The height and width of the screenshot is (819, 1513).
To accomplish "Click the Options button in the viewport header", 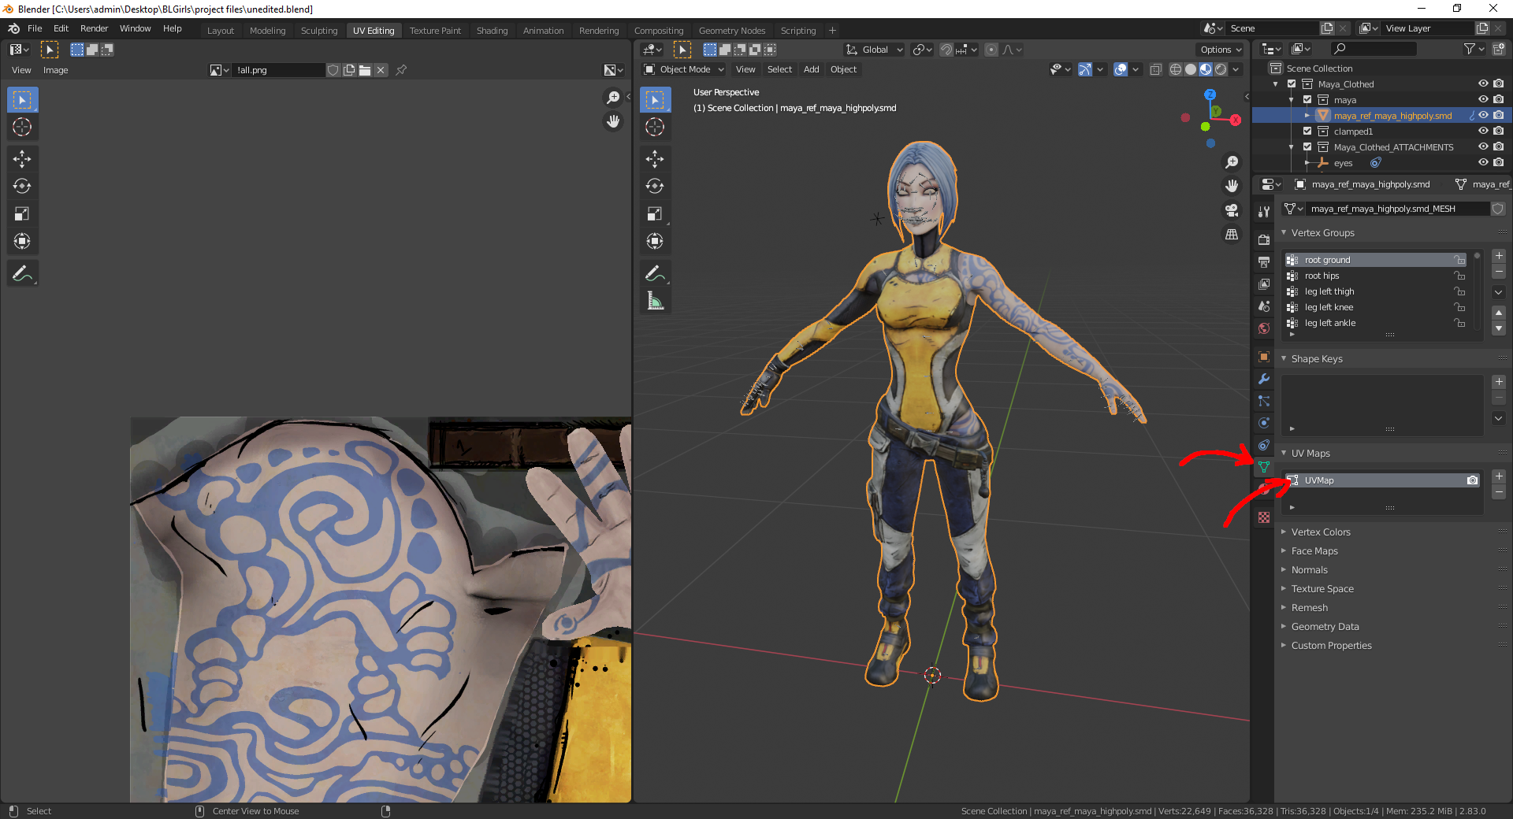I will click(1220, 50).
